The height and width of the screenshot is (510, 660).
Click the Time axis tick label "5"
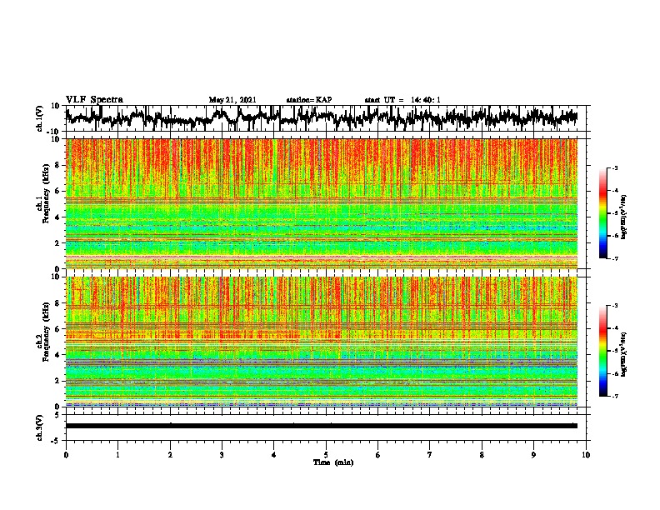326,455
